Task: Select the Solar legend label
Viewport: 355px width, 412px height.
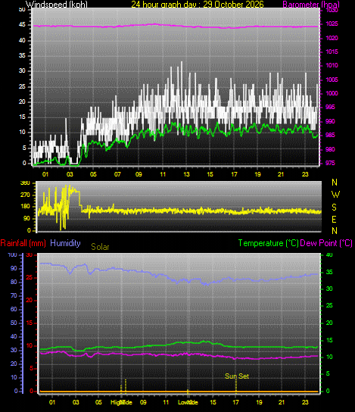Action: click(x=100, y=247)
